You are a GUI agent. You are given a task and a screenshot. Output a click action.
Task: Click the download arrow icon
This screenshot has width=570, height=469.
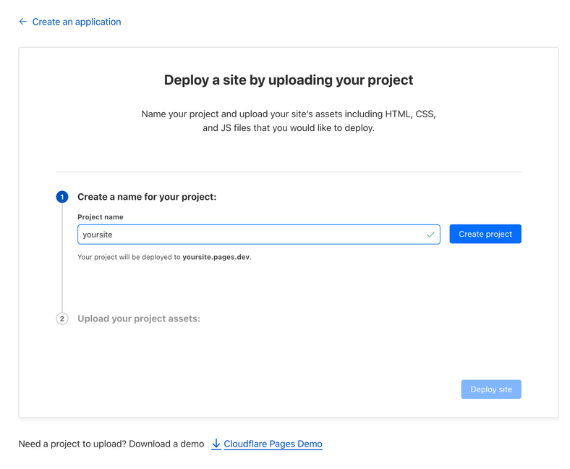click(216, 444)
